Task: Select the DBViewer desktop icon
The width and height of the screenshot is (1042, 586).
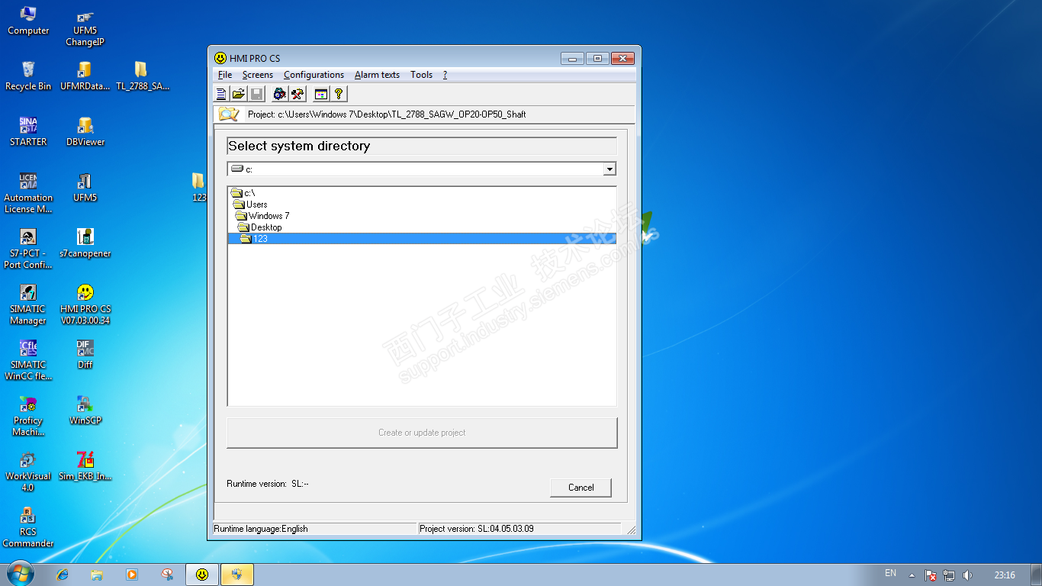Action: click(85, 132)
